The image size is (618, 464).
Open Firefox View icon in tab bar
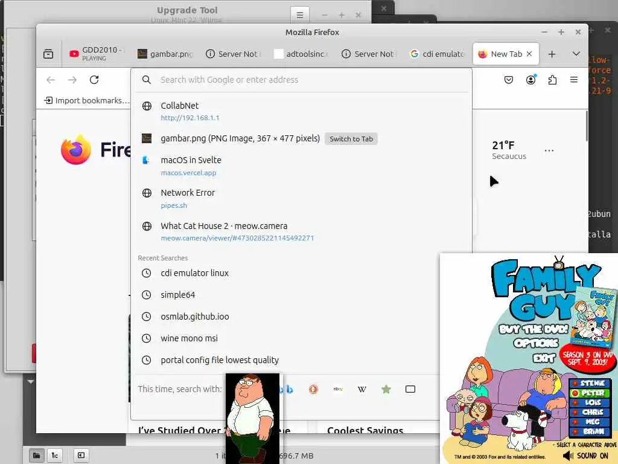tap(48, 54)
